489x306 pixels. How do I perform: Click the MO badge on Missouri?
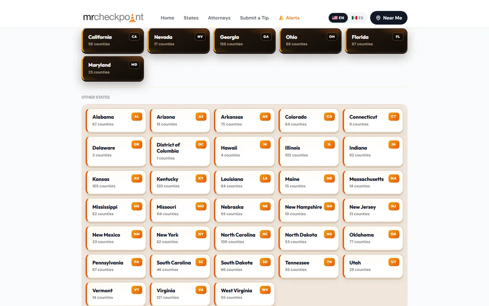[201, 206]
